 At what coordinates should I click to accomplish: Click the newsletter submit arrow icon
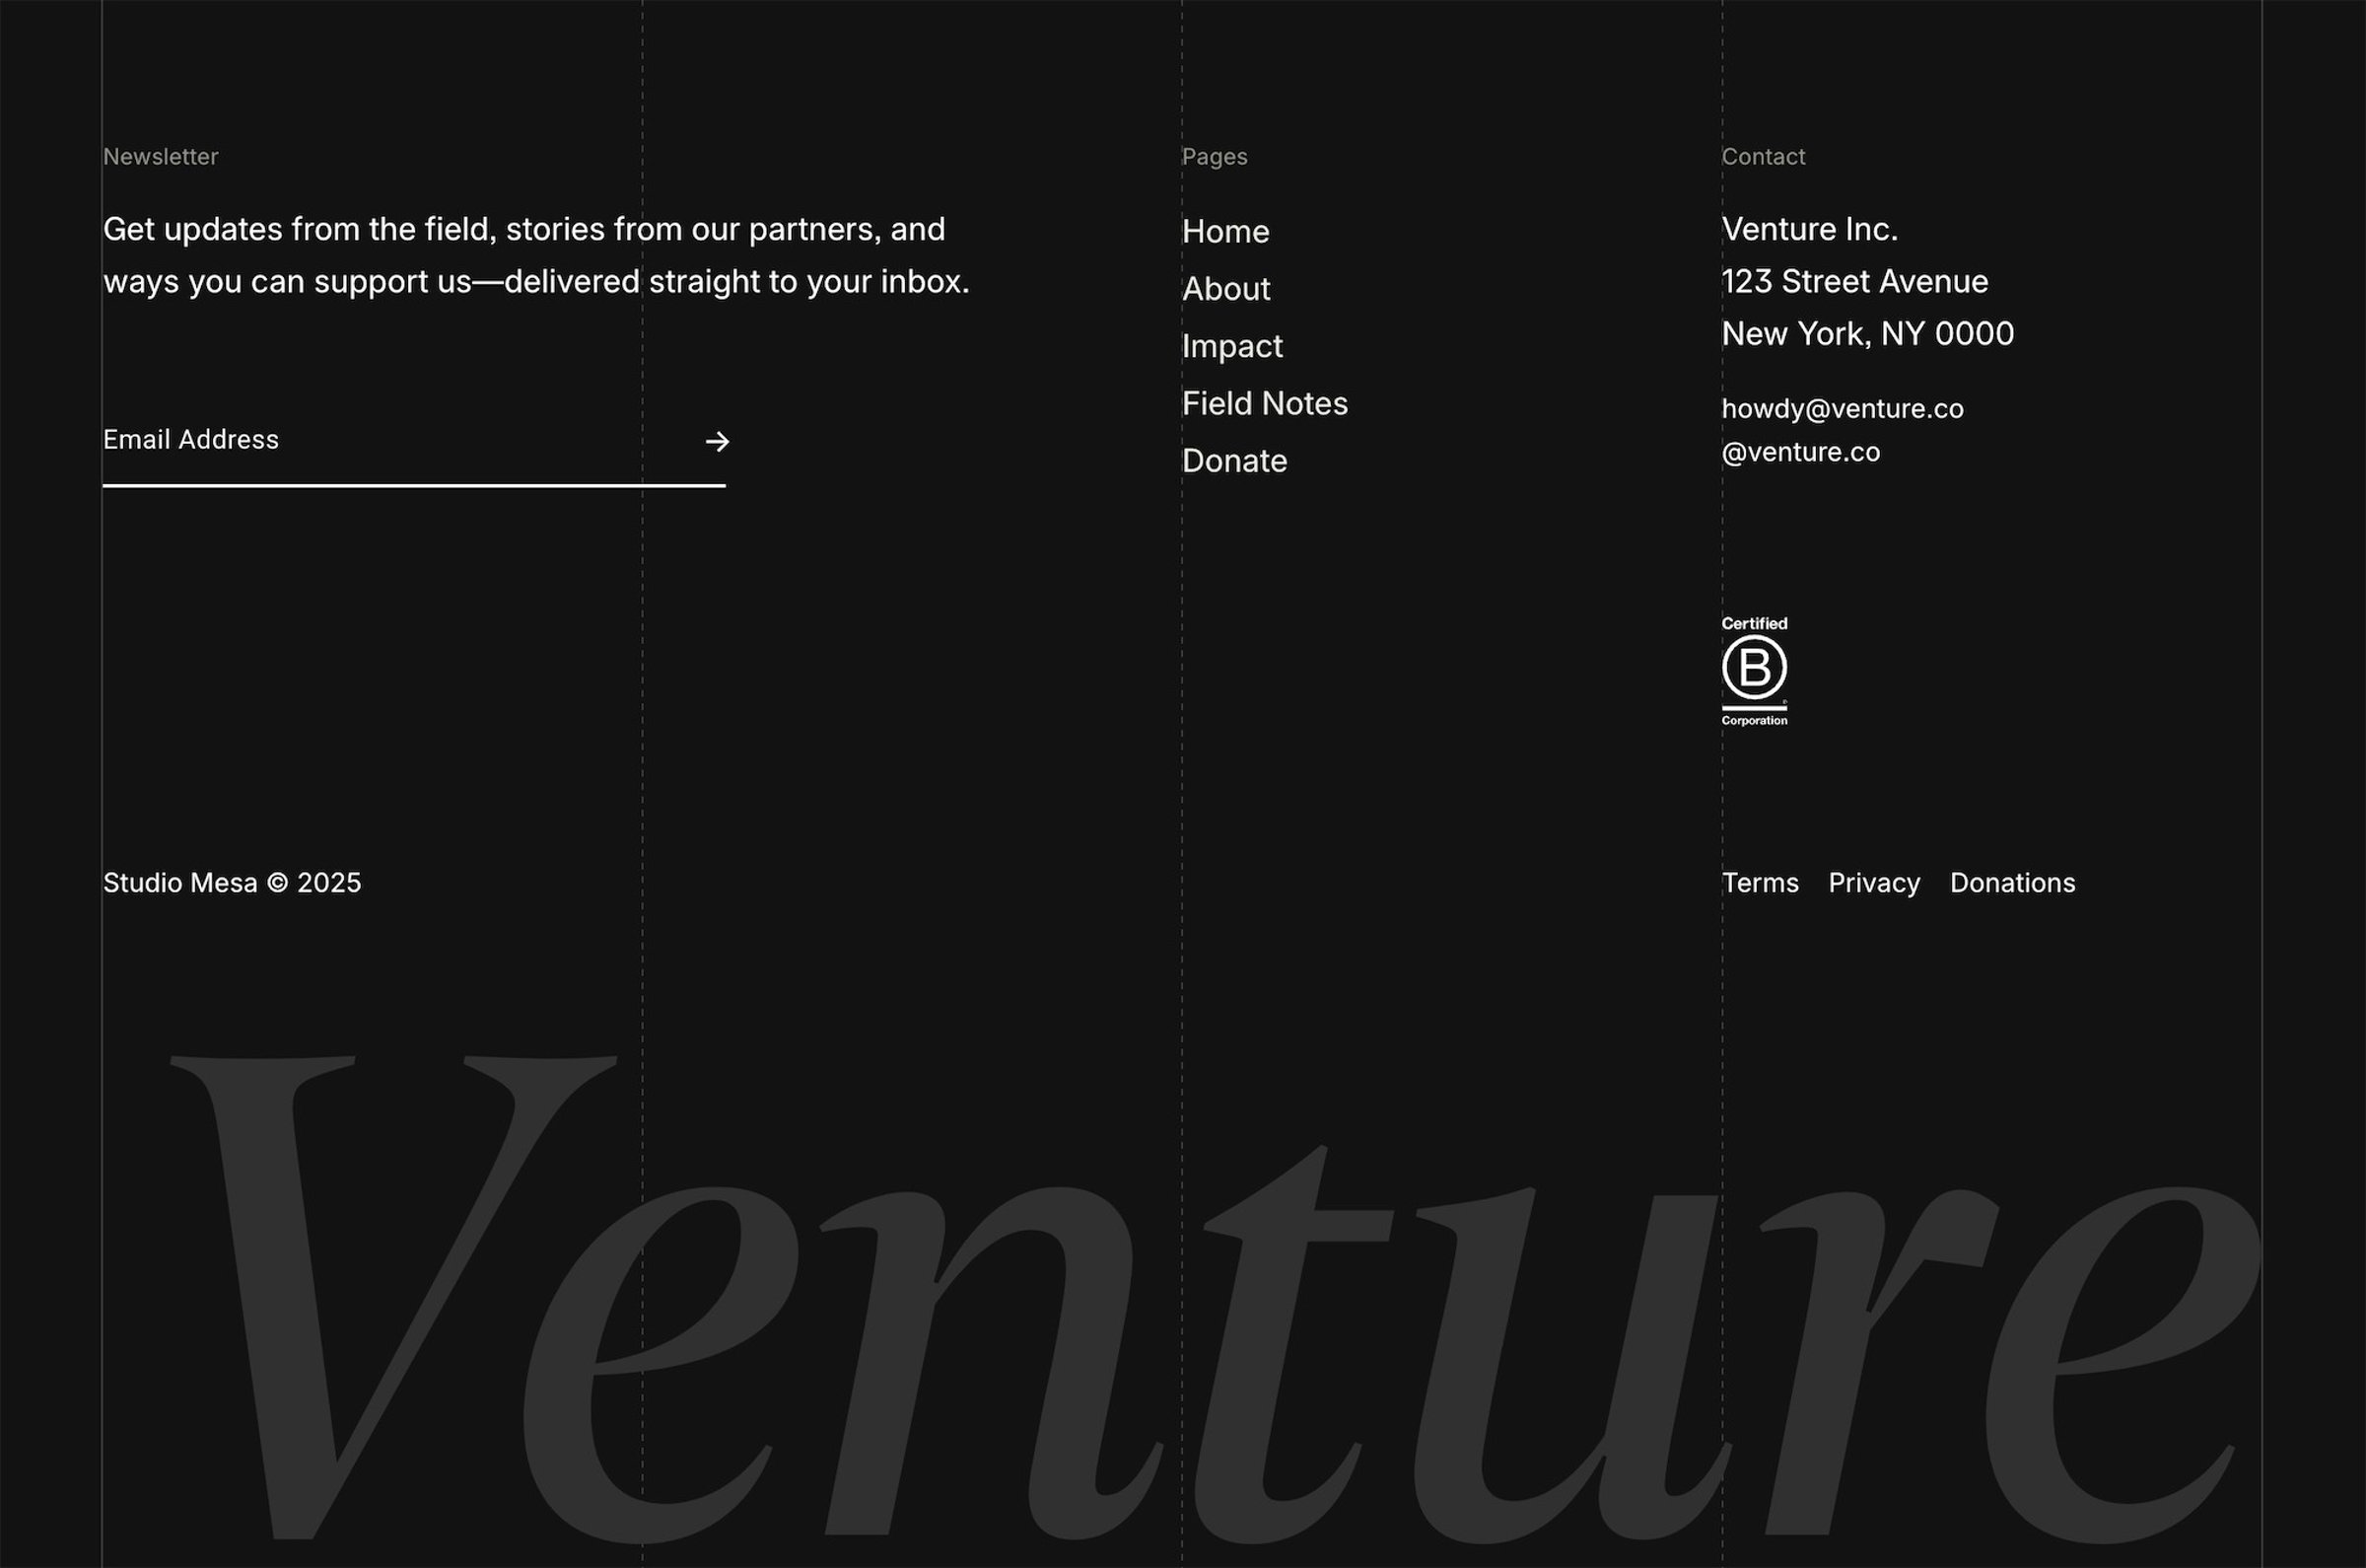(717, 441)
